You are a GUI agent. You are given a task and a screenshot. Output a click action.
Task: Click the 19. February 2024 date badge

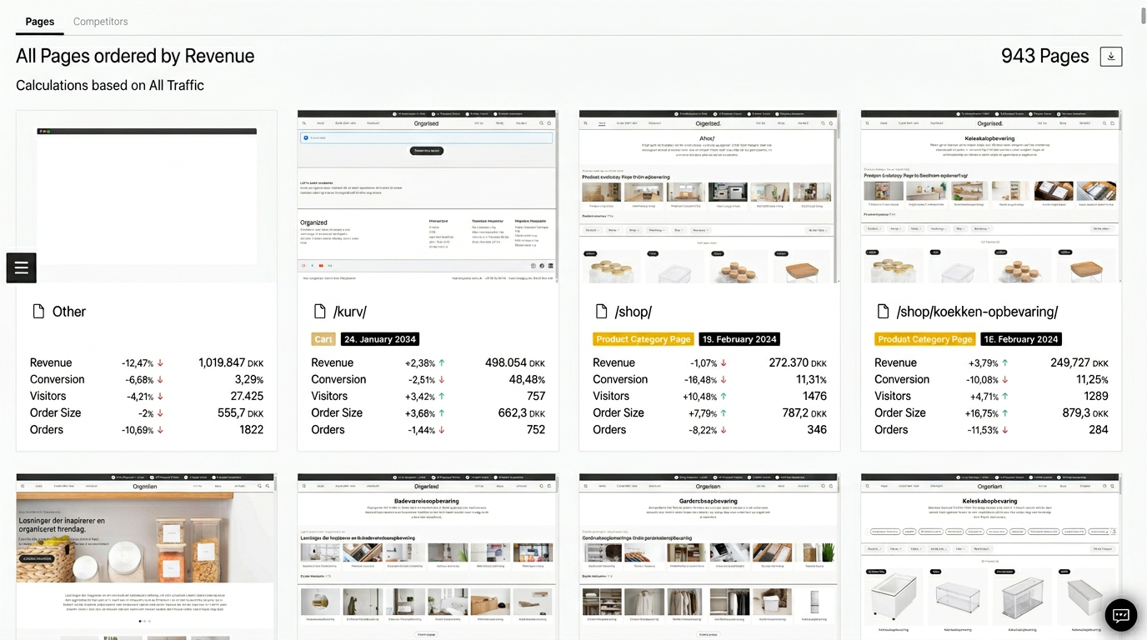click(x=739, y=339)
